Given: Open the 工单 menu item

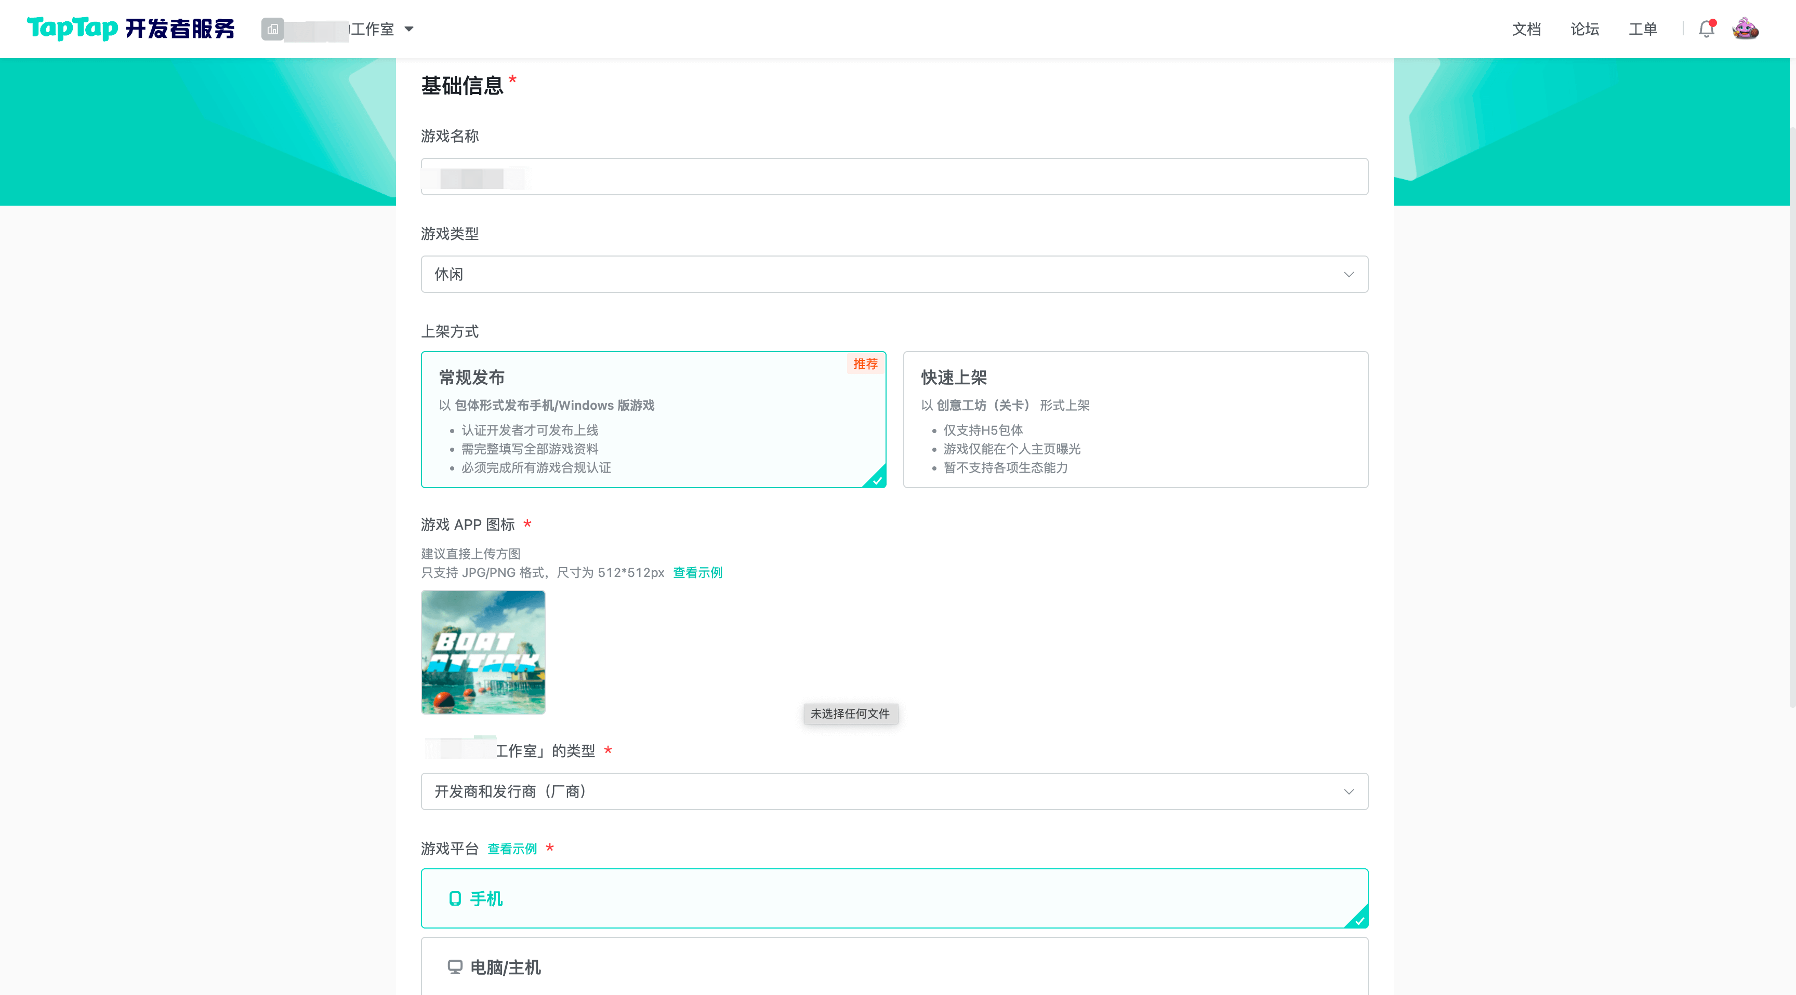Looking at the screenshot, I should coord(1643,29).
